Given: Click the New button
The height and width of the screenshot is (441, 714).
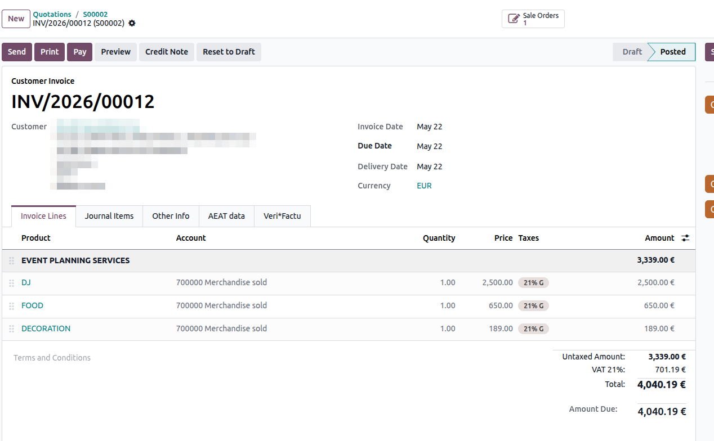Looking at the screenshot, I should pyautogui.click(x=16, y=19).
